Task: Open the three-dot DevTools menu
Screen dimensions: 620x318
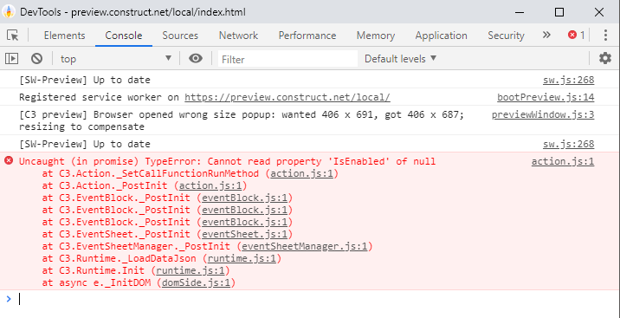Action: point(605,36)
